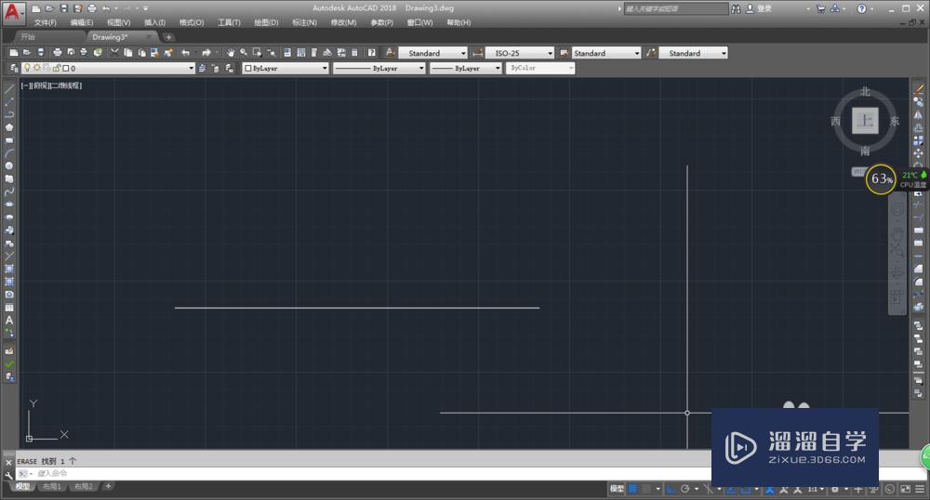The width and height of the screenshot is (930, 500).
Task: Click the Text Style icon beside Standard
Action: (390, 53)
